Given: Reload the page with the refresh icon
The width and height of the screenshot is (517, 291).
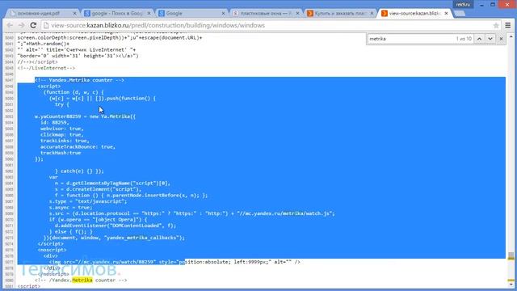Looking at the screenshot, I should pyautogui.click(x=33, y=25).
